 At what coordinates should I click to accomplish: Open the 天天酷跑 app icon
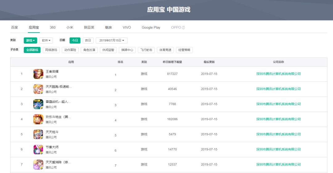coord(38,89)
